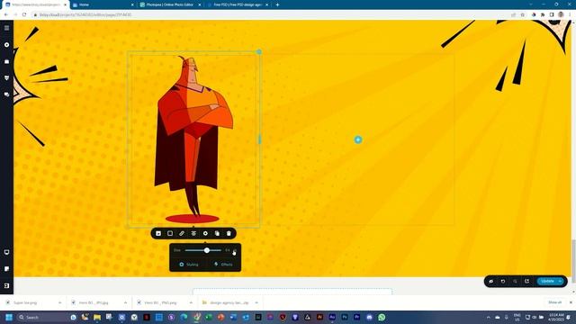Click the settings gear icon in element toolbar
Image resolution: width=576 pixels, height=324 pixels.
(x=205, y=233)
